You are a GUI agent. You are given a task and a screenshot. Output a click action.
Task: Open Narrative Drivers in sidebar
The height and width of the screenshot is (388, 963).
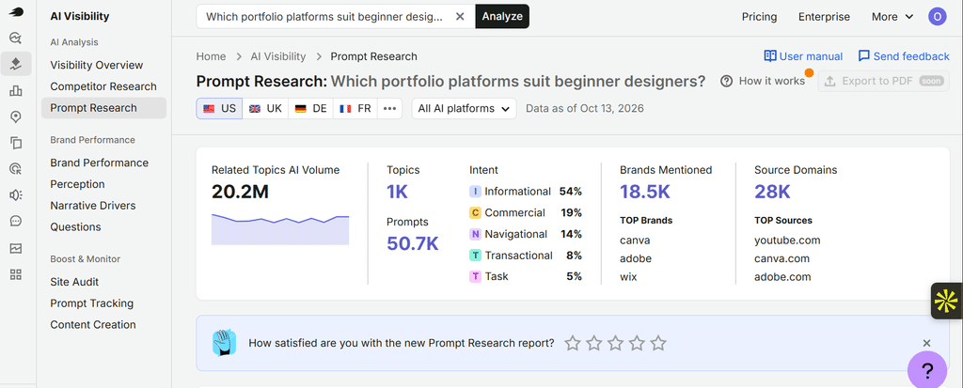click(x=93, y=206)
